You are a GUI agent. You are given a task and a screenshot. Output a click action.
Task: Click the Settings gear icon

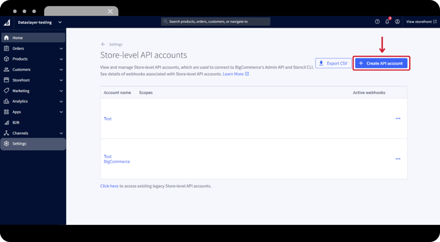point(7,143)
